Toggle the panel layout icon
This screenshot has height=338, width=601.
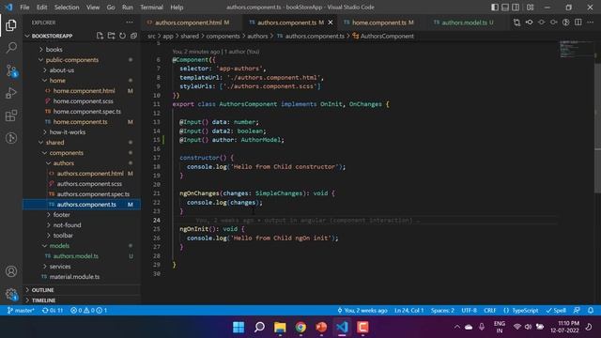point(505,8)
